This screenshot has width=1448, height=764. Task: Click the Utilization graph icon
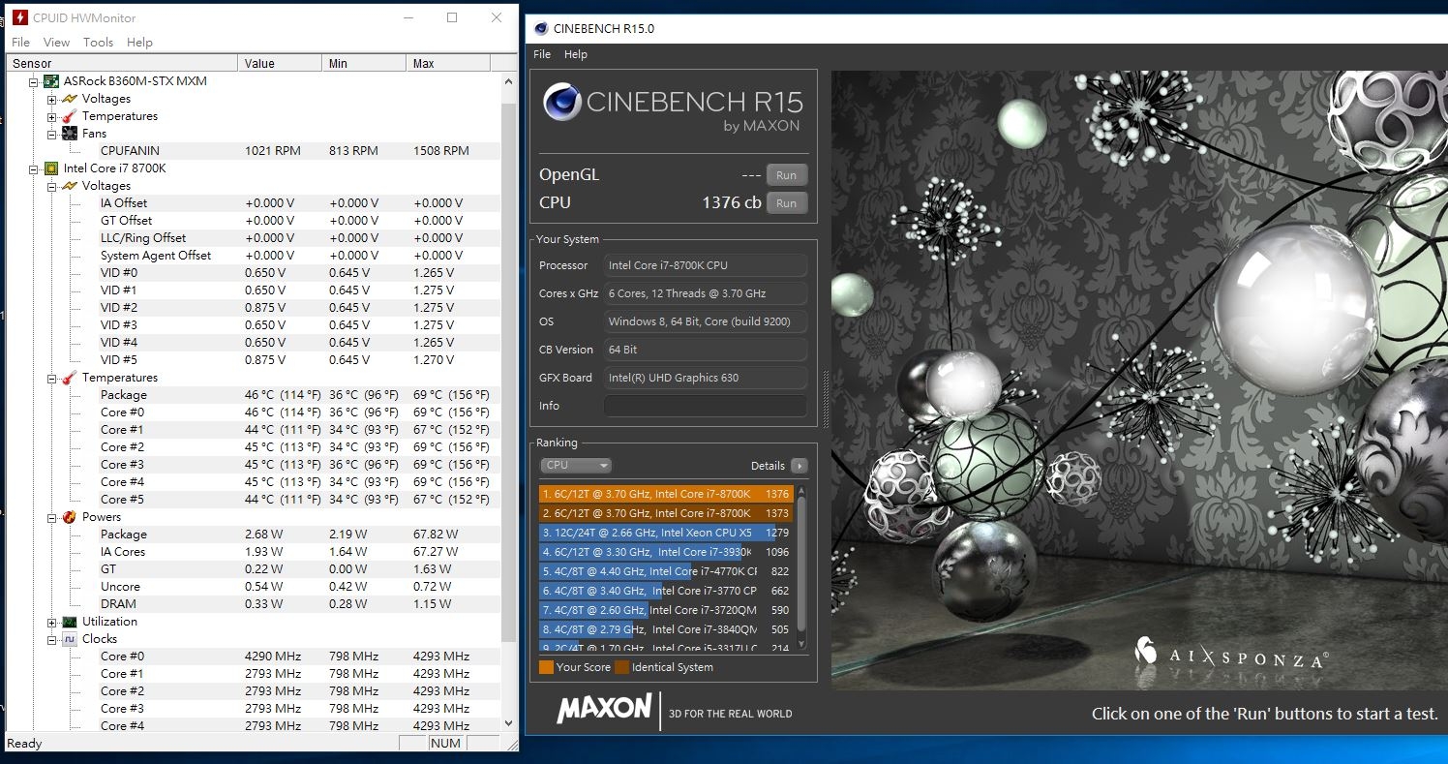70,622
